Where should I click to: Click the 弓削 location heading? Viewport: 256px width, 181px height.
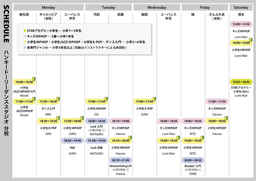pos(97,15)
